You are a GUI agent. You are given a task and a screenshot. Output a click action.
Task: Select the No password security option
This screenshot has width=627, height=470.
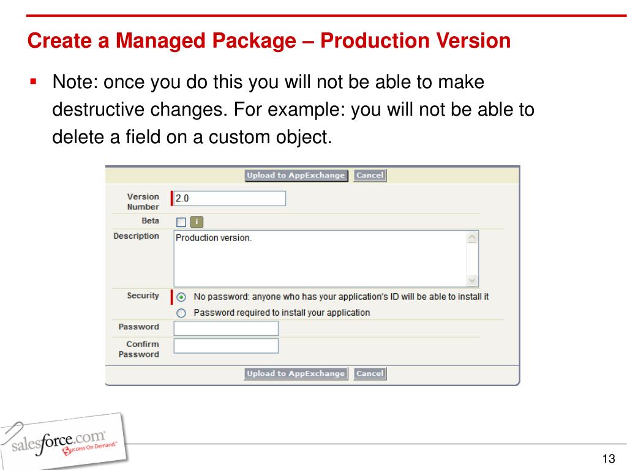[x=181, y=297]
